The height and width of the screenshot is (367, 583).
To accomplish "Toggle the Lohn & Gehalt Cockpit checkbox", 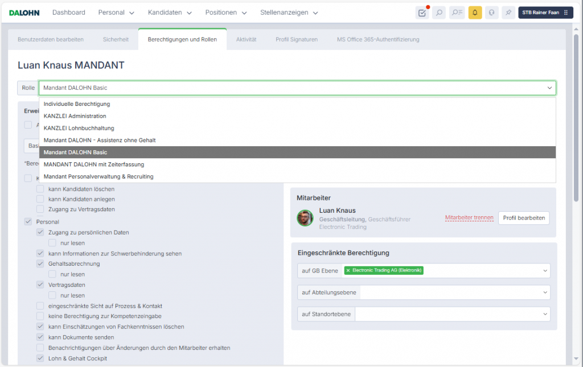I will pos(40,358).
